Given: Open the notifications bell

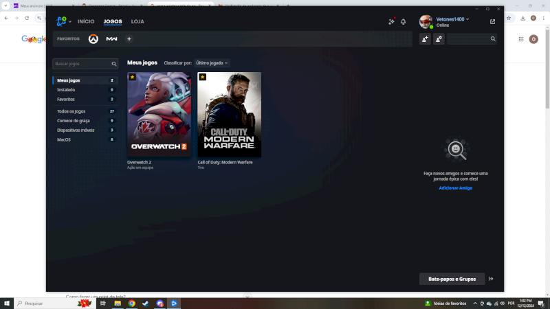Looking at the screenshot, I should 404,21.
